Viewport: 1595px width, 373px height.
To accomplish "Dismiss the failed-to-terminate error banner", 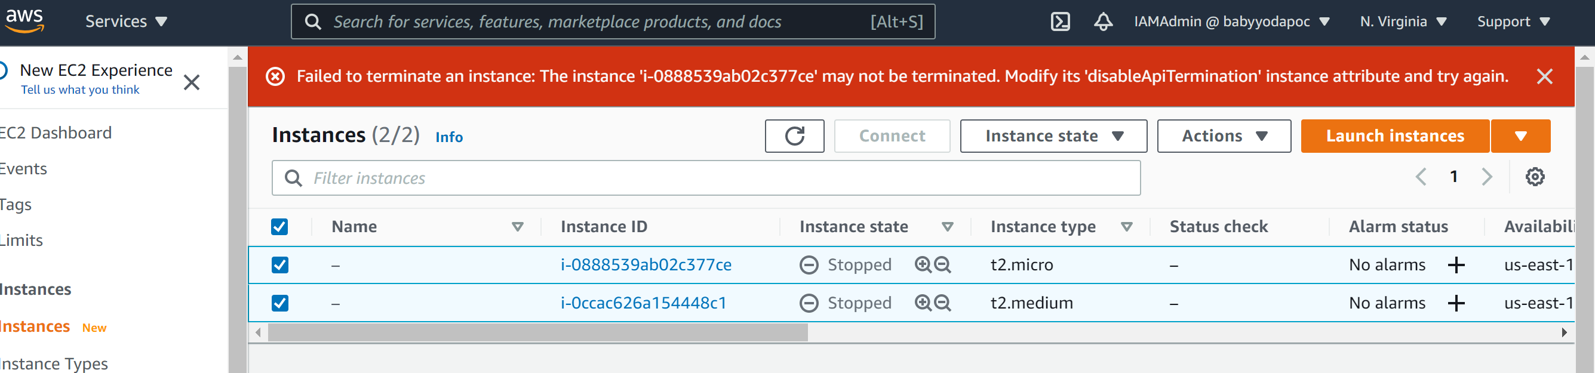I will (1544, 77).
